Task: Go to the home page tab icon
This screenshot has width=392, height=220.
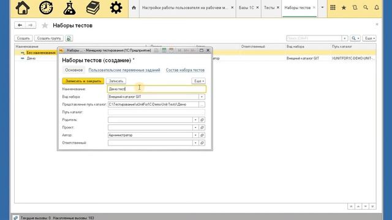Action: [134, 8]
